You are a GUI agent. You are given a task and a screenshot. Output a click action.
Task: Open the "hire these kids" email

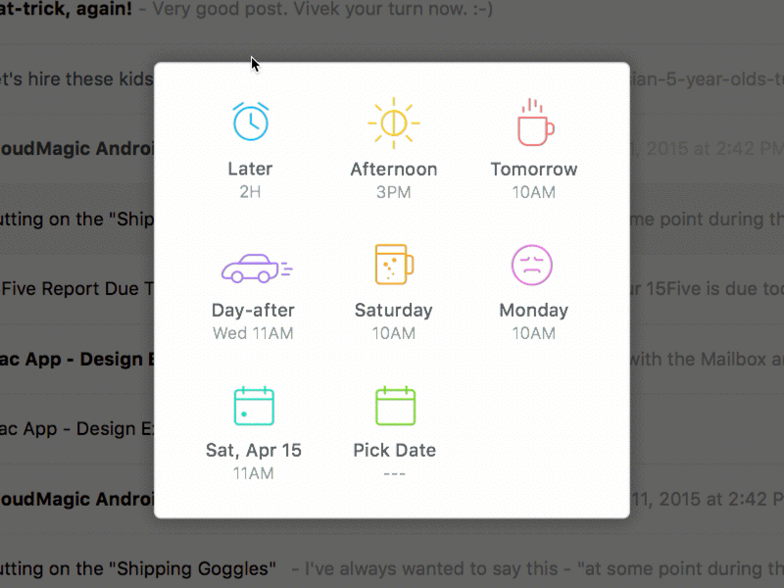(69, 79)
